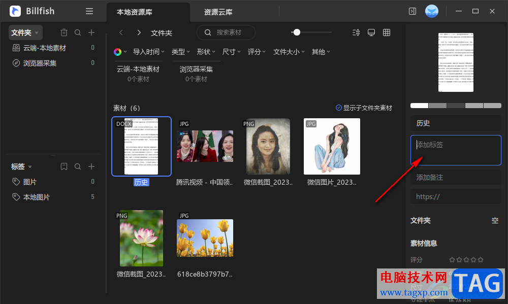Expand the 尺寸 filter dropdown

tap(231, 52)
